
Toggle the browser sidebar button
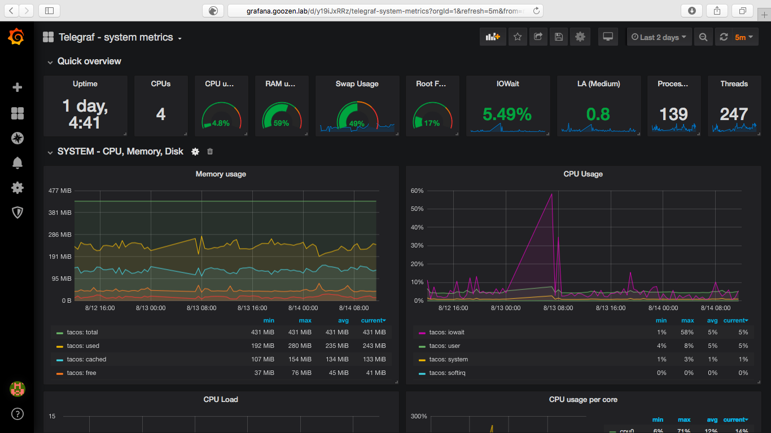tap(49, 10)
